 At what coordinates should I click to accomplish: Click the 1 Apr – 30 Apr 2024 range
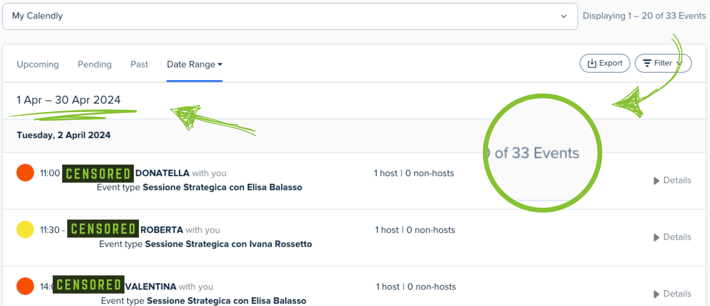(68, 100)
